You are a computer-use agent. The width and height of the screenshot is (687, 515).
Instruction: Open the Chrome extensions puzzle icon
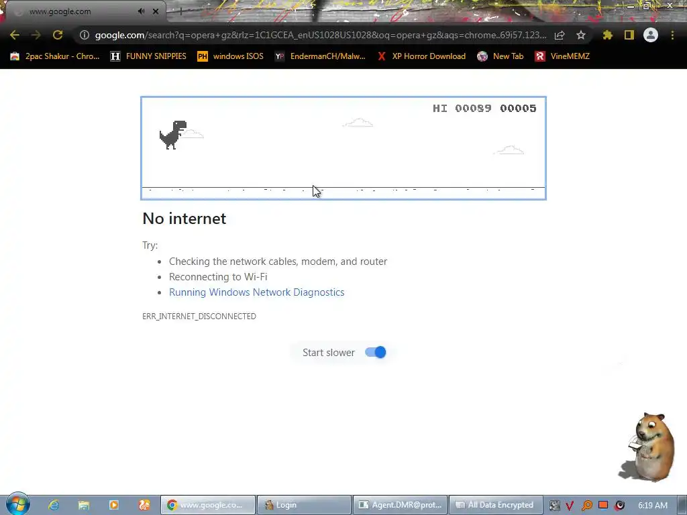click(608, 35)
